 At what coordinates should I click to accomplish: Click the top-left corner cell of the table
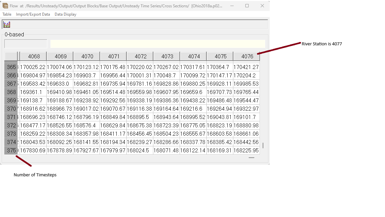click(x=11, y=56)
